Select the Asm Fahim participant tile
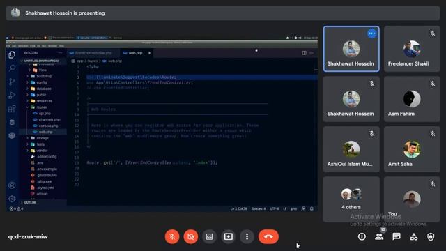 [412, 99]
